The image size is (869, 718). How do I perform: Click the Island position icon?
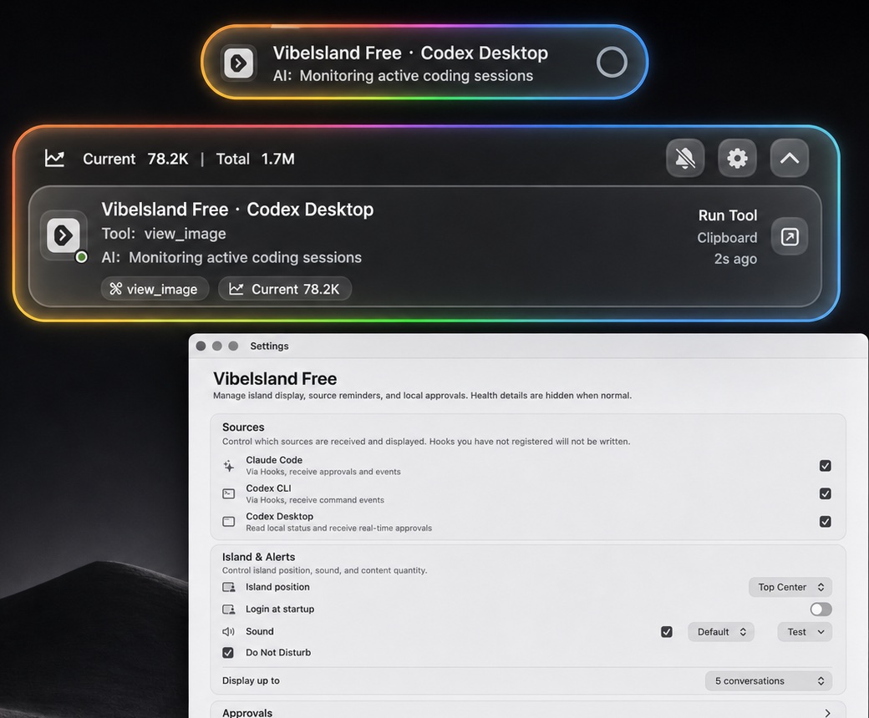point(228,587)
